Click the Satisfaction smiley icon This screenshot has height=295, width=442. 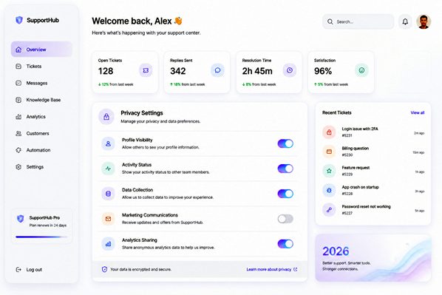pyautogui.click(x=361, y=70)
